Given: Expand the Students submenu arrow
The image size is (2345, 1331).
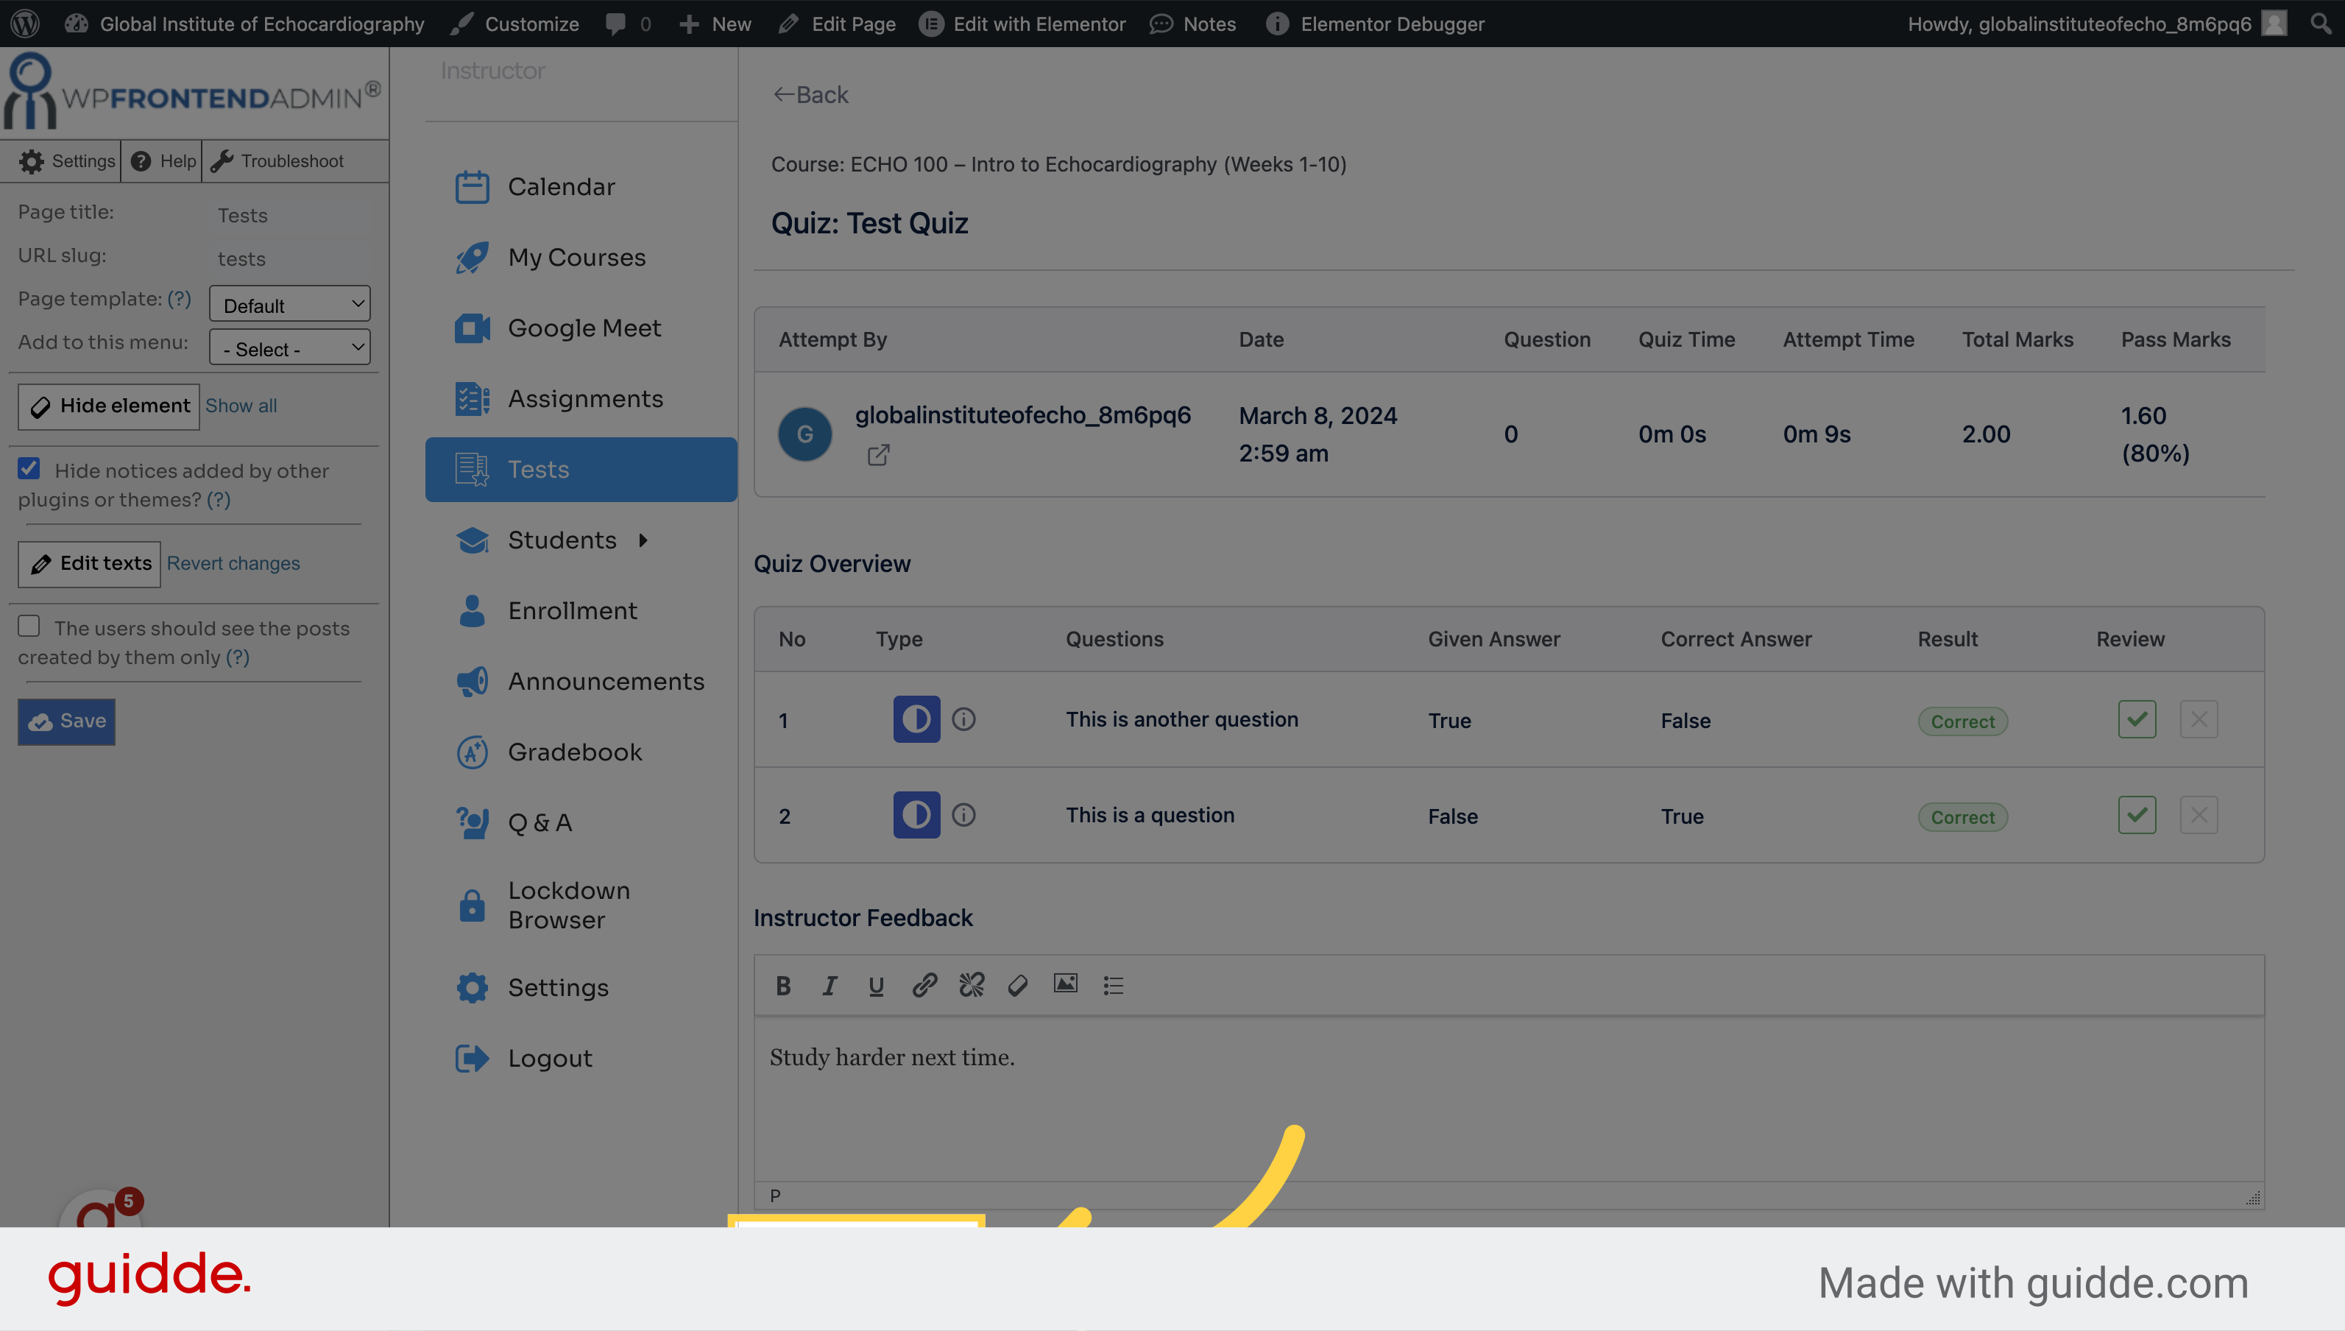Looking at the screenshot, I should pyautogui.click(x=644, y=538).
